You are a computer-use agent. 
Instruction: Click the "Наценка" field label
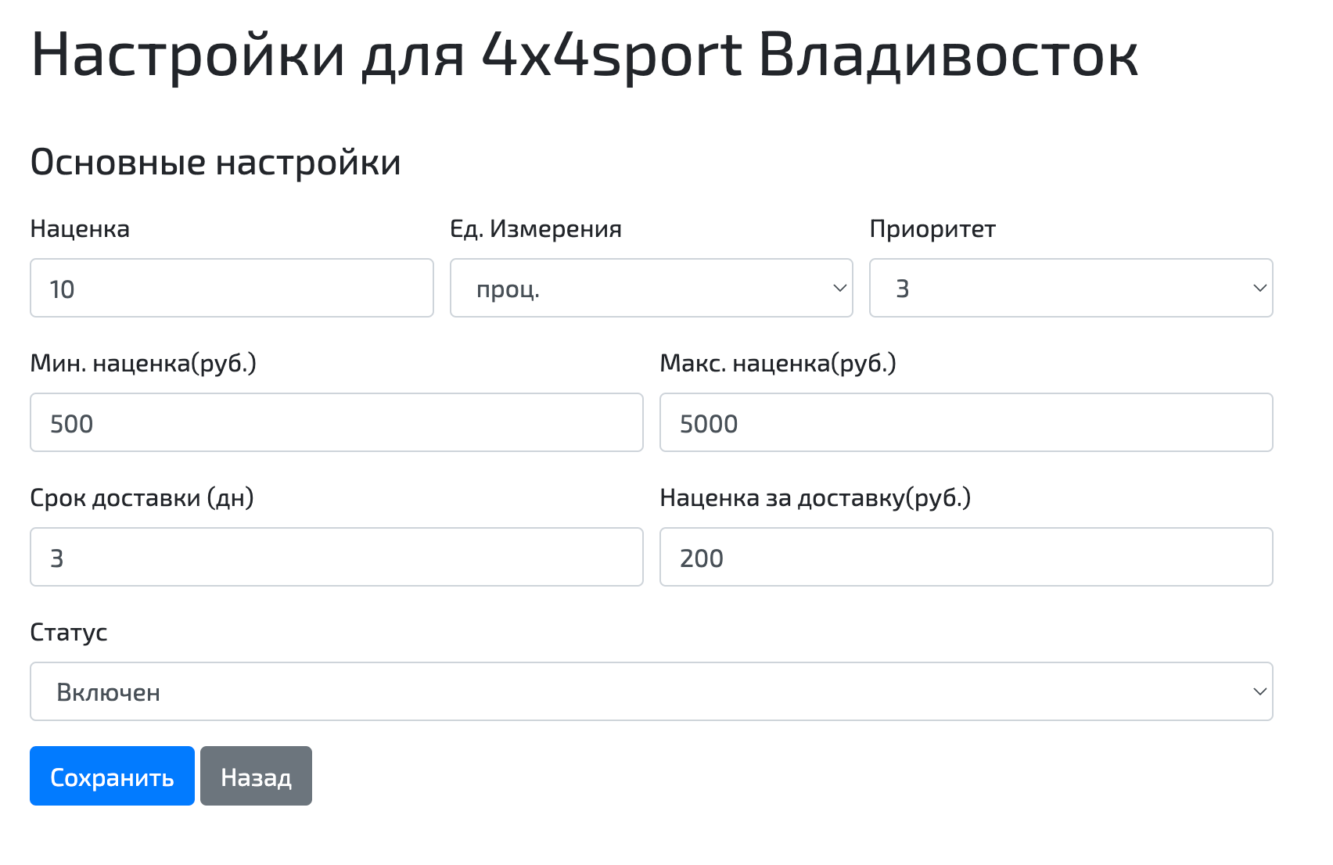point(79,228)
